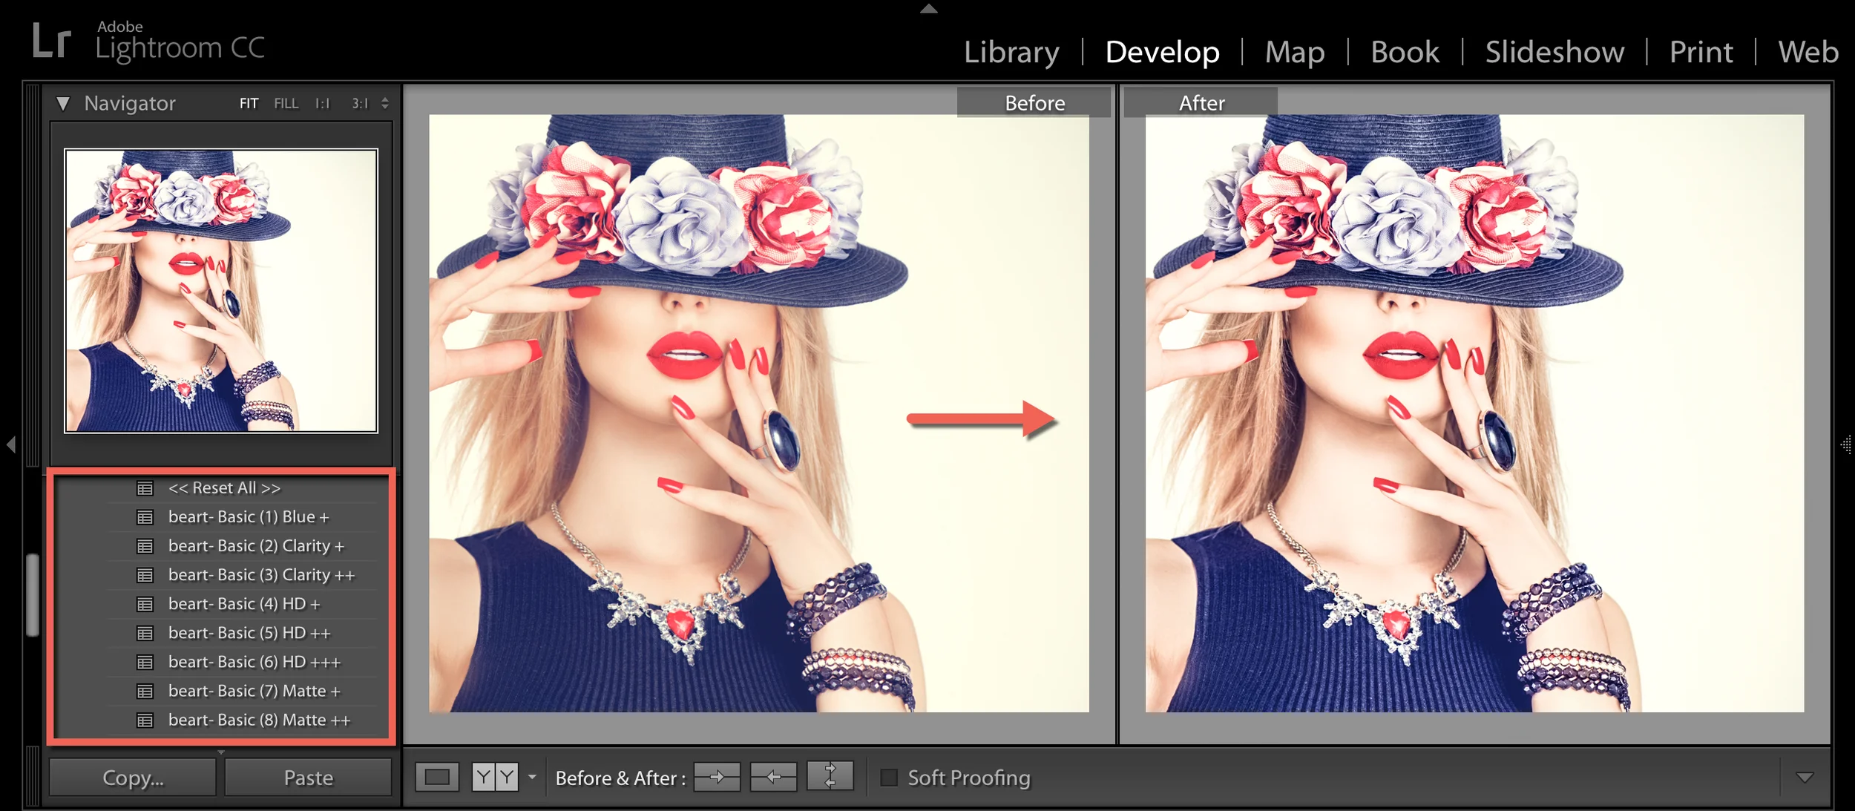This screenshot has width=1855, height=811.
Task: Click the Lr logo icon
Action: (51, 41)
